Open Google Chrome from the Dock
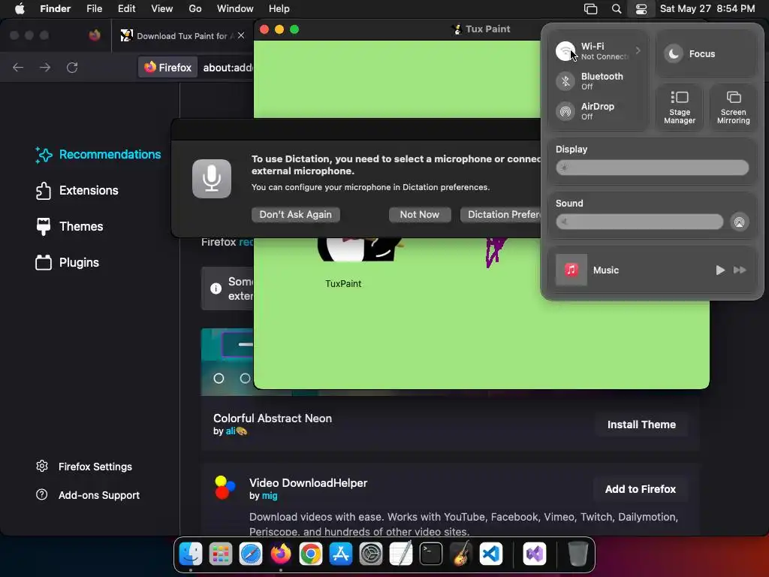This screenshot has width=769, height=577. pyautogui.click(x=310, y=554)
